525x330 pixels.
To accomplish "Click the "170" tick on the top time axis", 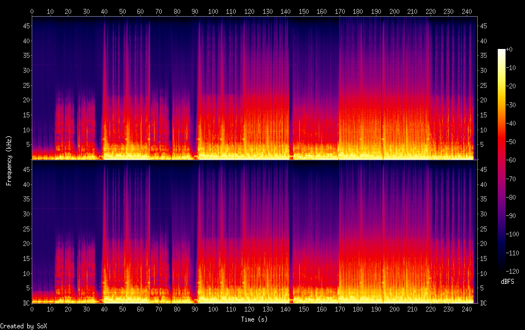I will 340,11.
